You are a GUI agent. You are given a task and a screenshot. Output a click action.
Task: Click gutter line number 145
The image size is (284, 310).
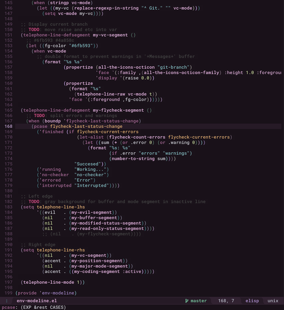point(9,3)
